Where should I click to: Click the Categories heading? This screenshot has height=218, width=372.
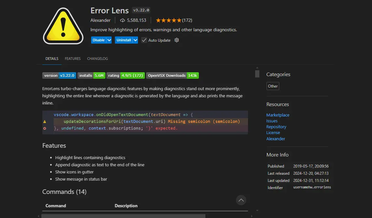tap(278, 74)
